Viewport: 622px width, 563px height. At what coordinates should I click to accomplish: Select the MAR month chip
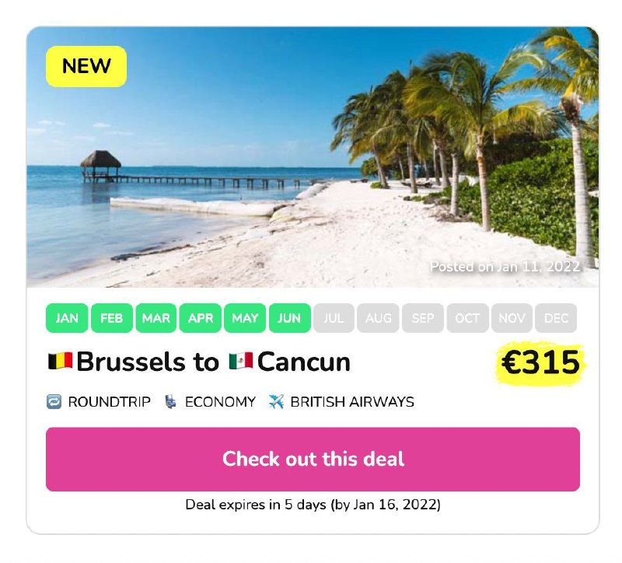pyautogui.click(x=156, y=318)
